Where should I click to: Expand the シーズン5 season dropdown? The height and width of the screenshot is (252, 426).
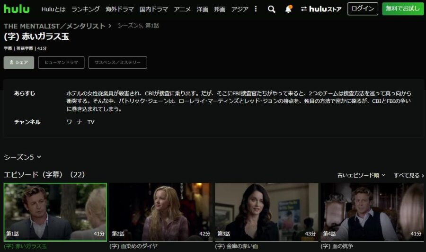point(23,157)
